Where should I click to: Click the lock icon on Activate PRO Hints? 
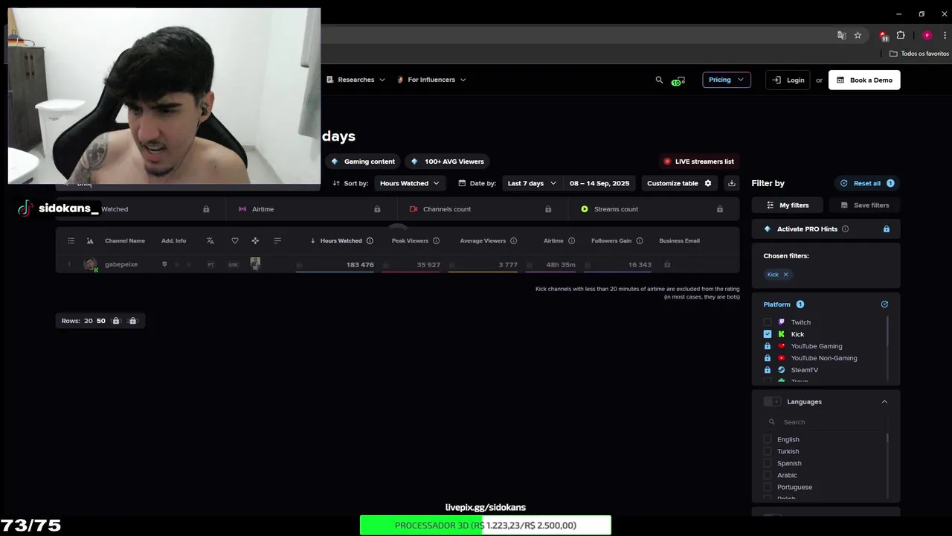click(886, 229)
